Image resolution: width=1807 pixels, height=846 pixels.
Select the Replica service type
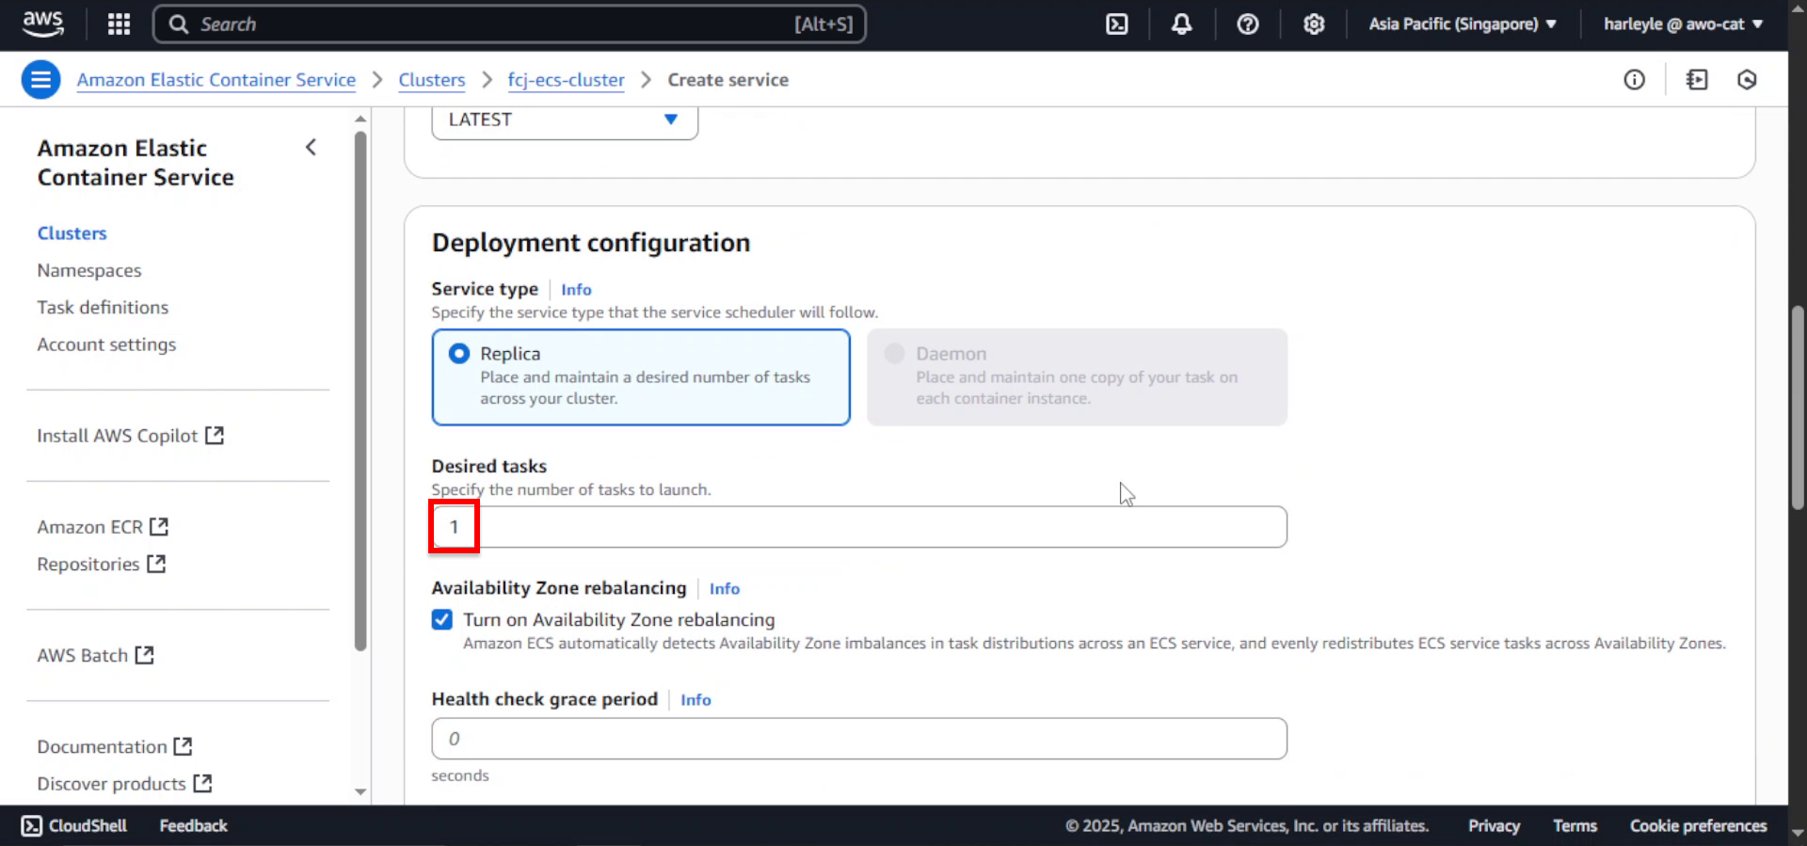[641, 376]
